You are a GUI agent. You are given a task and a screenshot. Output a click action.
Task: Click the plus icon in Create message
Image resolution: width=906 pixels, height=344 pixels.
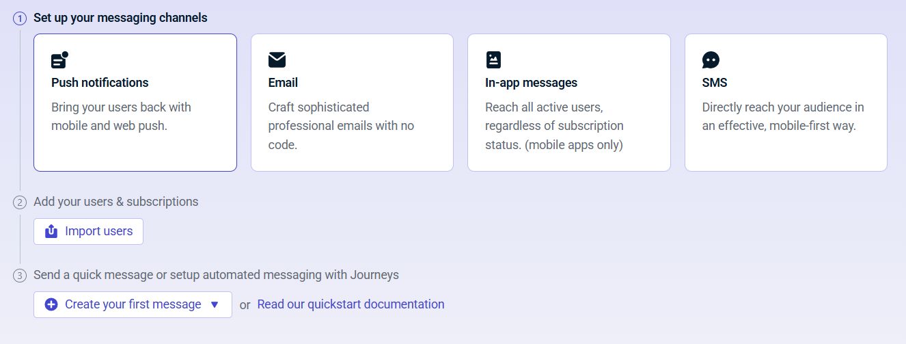click(x=51, y=304)
